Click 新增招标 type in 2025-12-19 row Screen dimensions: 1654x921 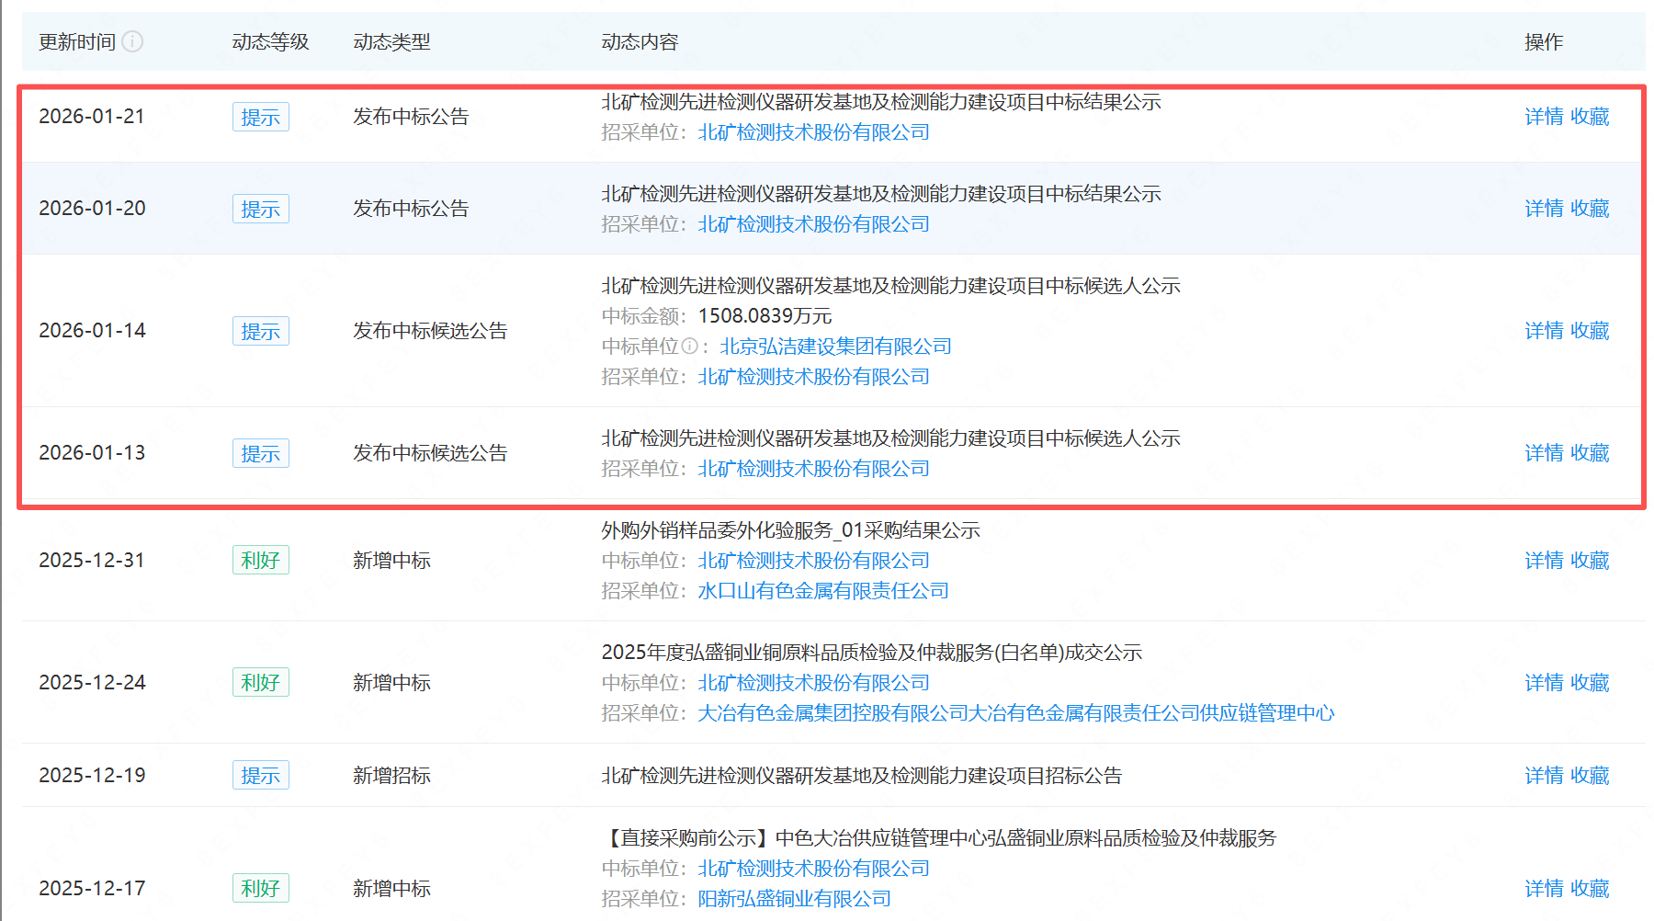pyautogui.click(x=391, y=776)
